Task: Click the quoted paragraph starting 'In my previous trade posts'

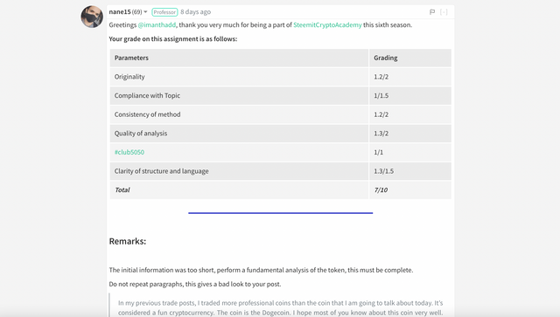Action: pyautogui.click(x=280, y=307)
